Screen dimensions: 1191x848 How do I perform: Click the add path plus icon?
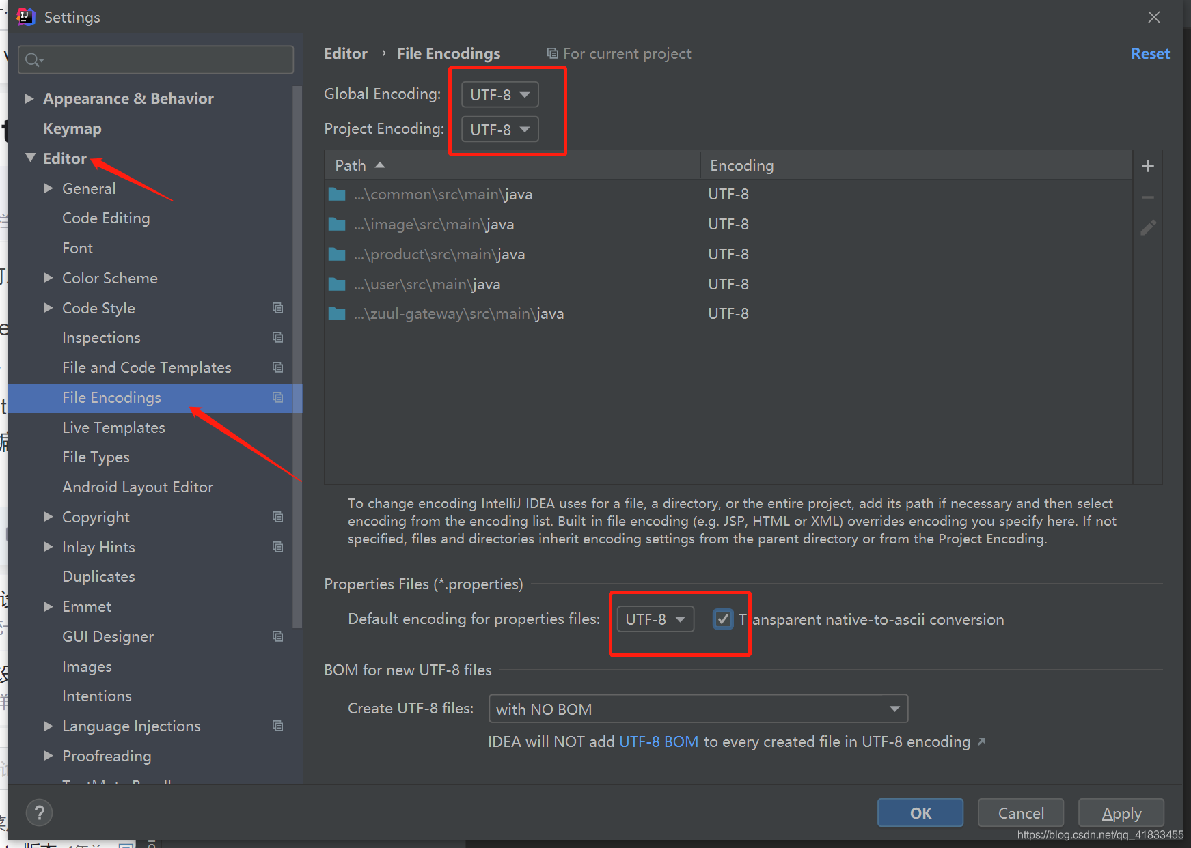[1148, 166]
